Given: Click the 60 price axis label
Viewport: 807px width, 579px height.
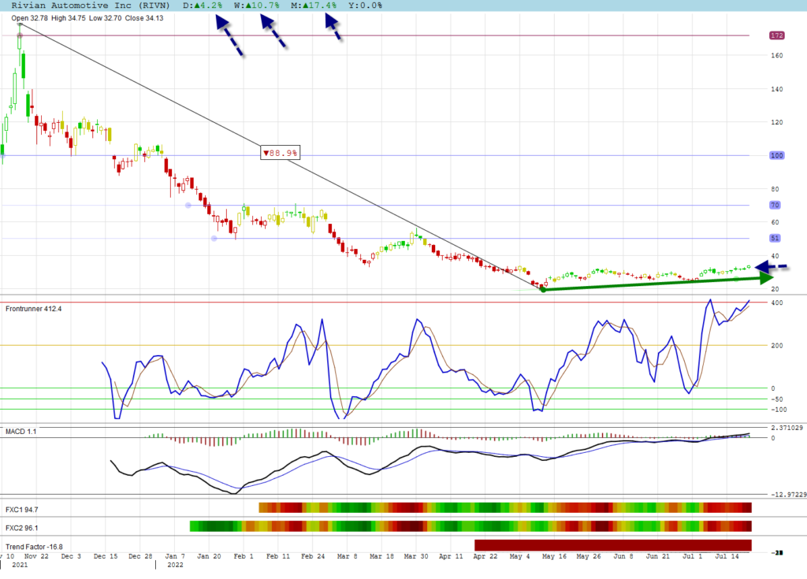Looking at the screenshot, I should (775, 222).
